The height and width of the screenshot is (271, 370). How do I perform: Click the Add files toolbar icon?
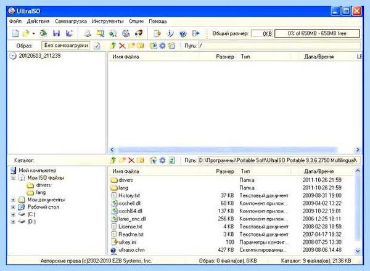pos(157,33)
